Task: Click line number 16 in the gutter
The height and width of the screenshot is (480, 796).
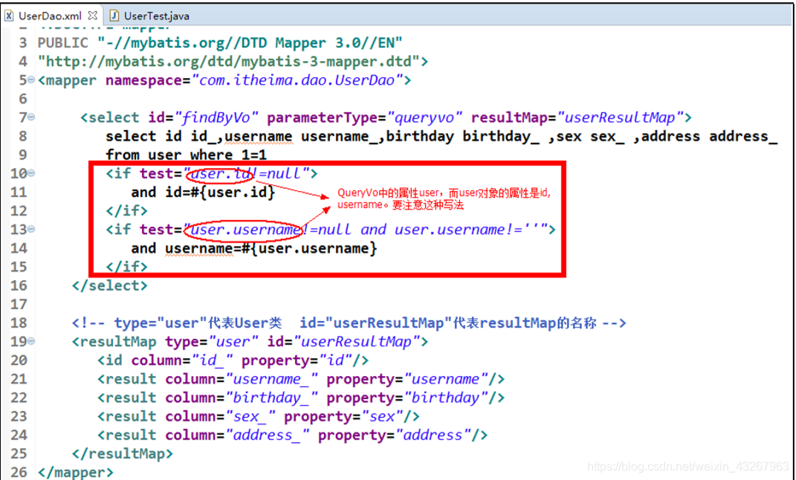Action: point(19,285)
